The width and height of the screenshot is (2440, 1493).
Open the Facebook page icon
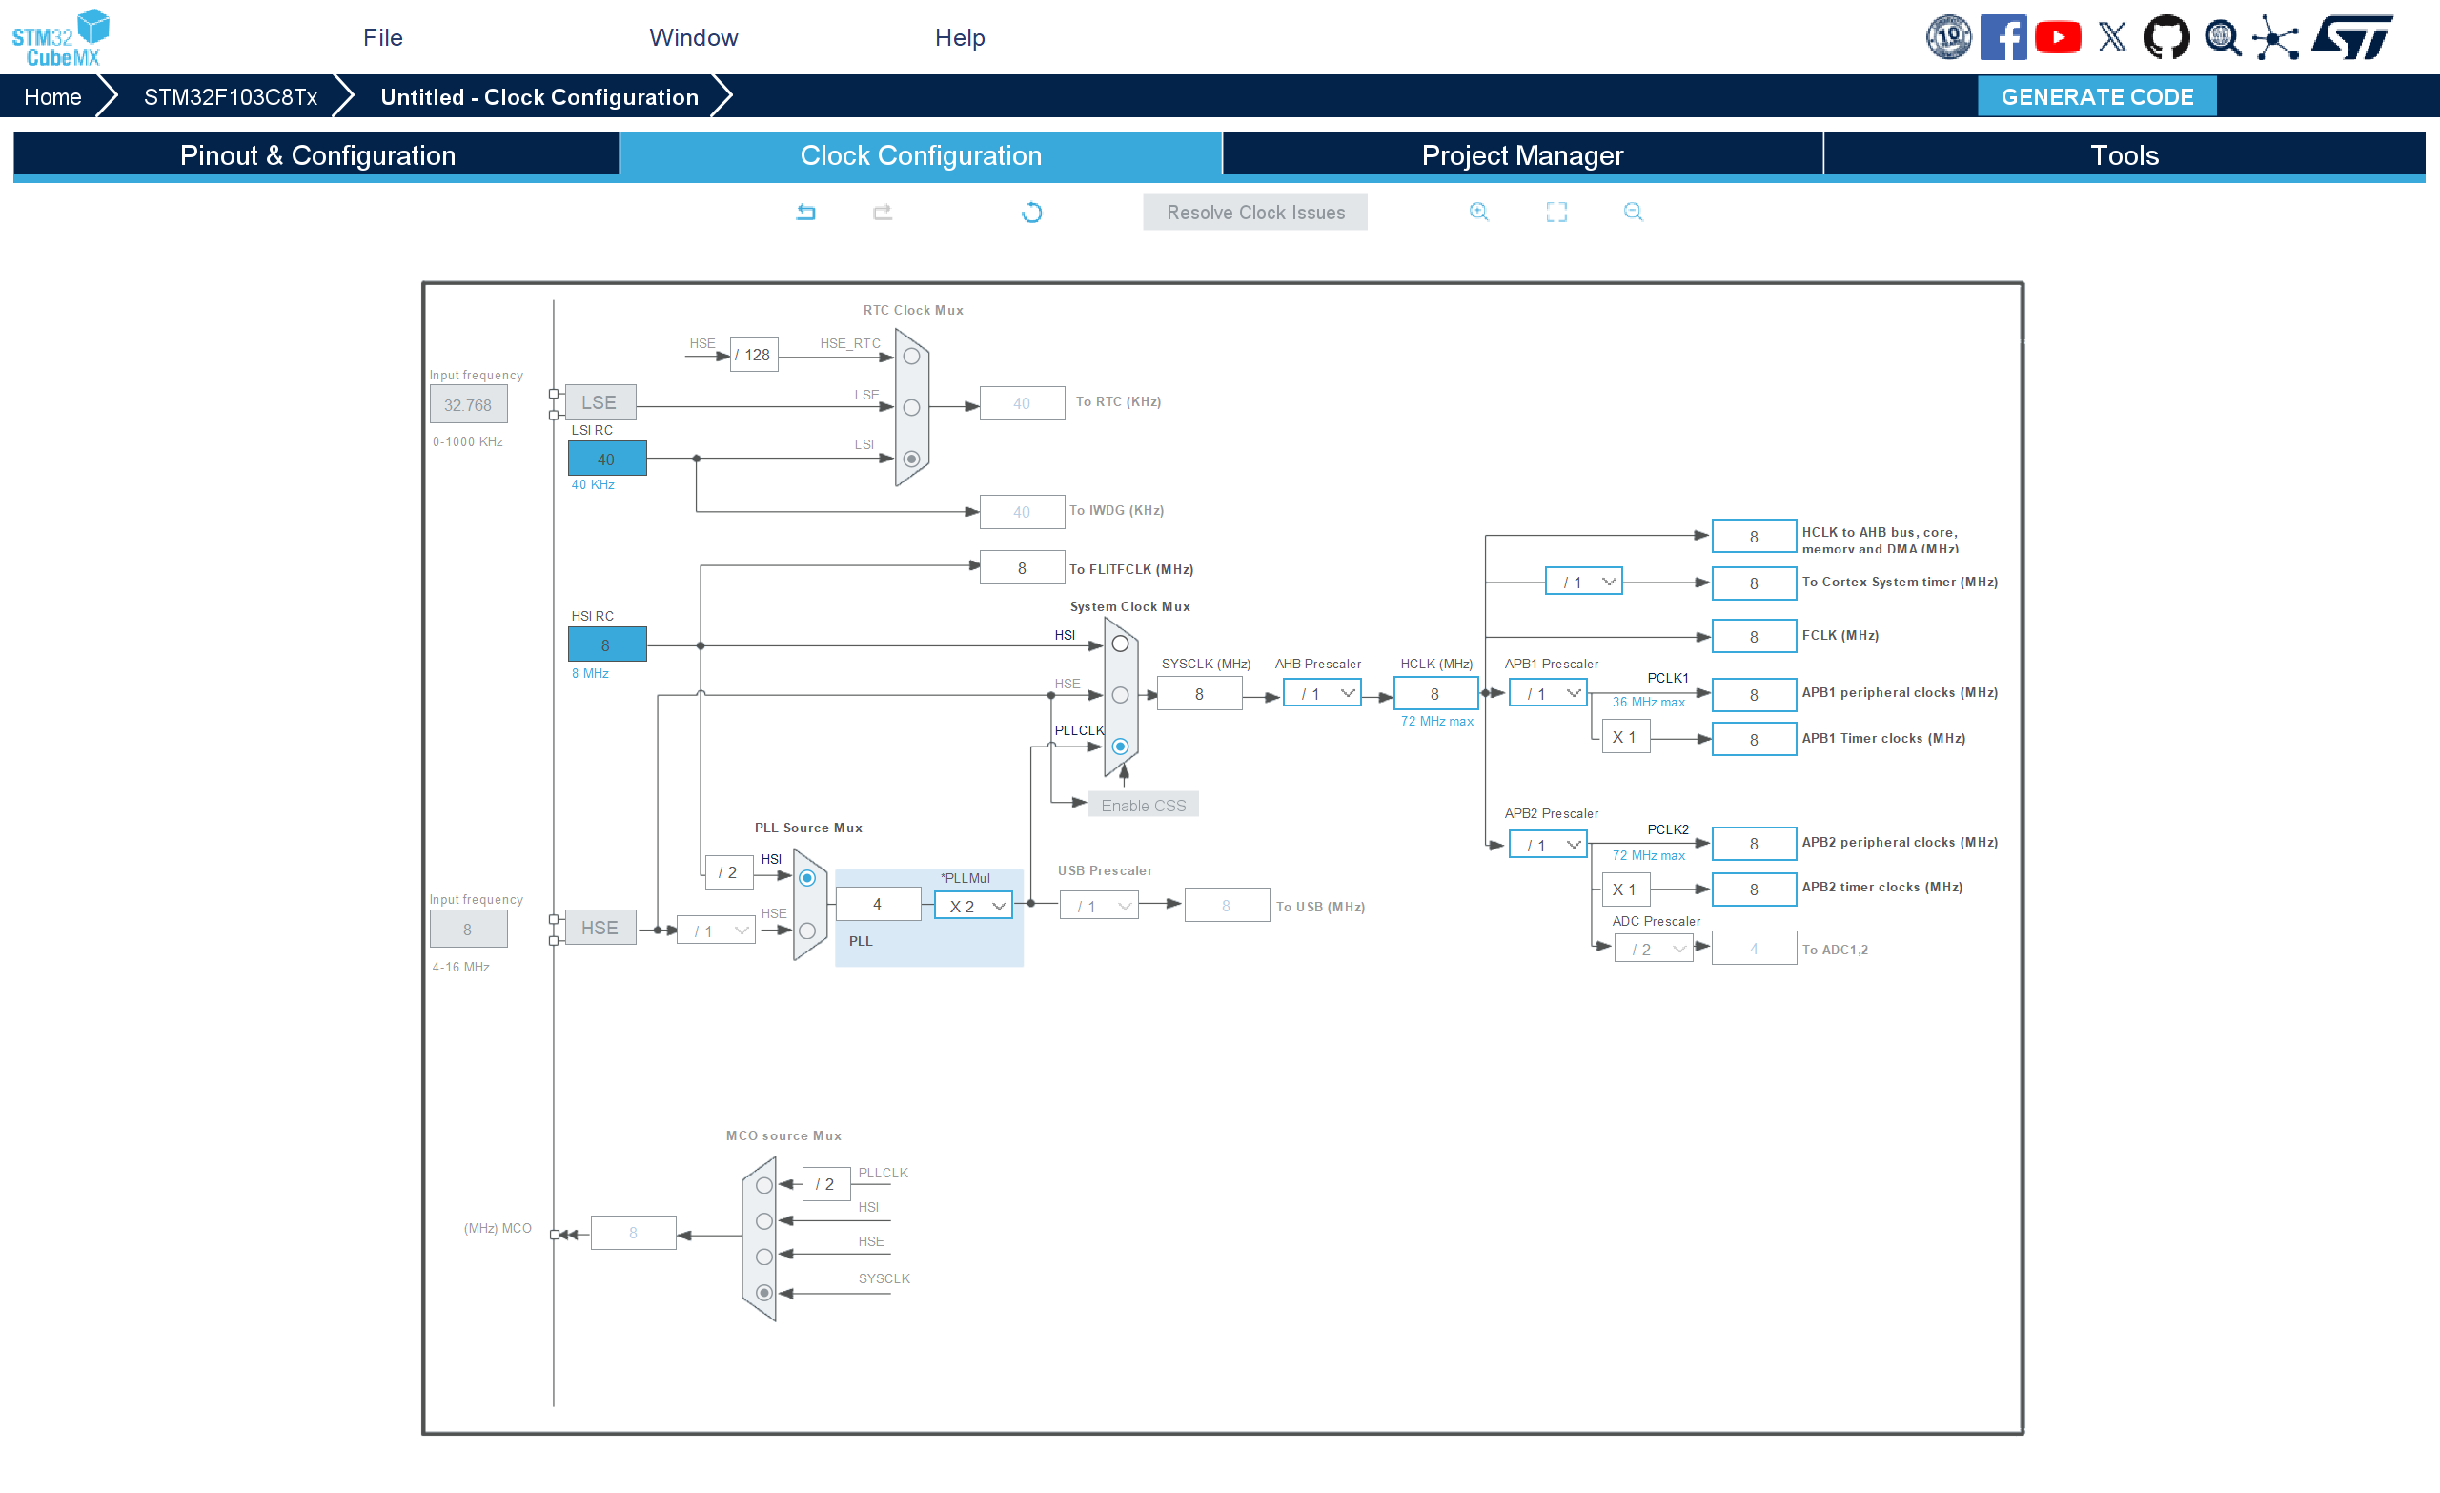tap(2003, 37)
